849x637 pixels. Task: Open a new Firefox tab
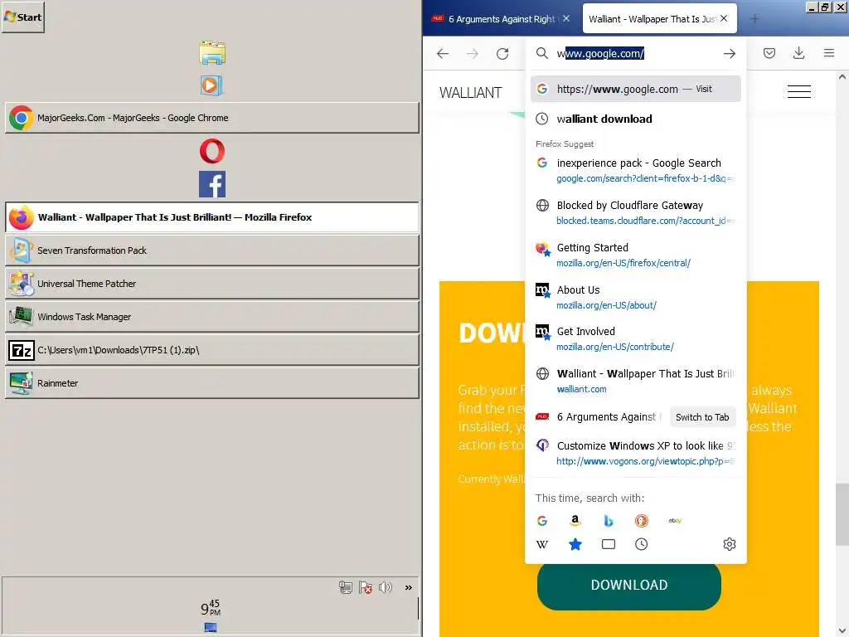point(754,19)
